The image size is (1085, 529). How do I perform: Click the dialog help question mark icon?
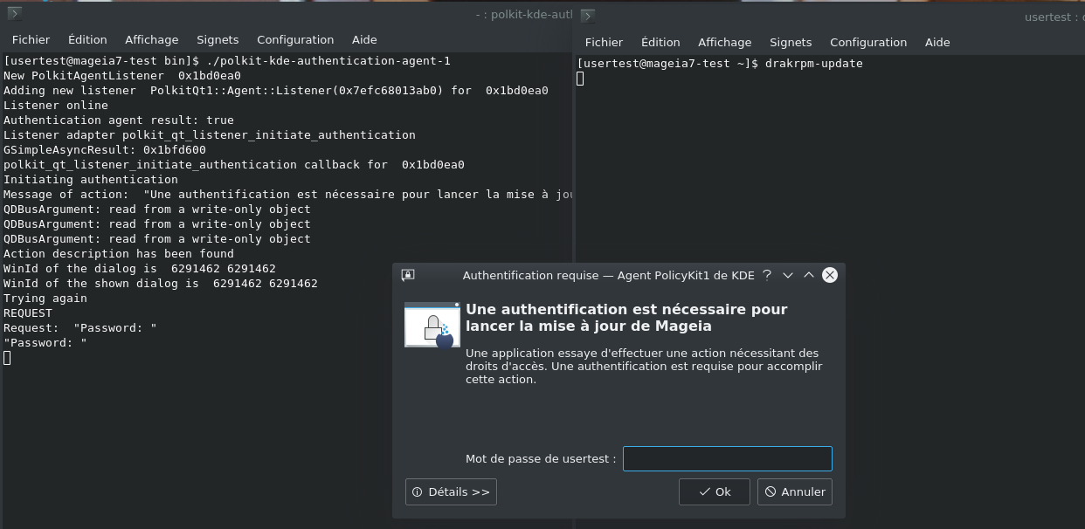767,275
